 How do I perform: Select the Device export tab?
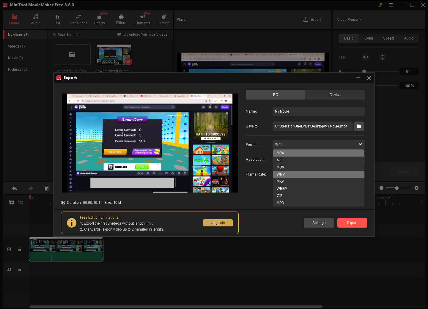(x=335, y=95)
